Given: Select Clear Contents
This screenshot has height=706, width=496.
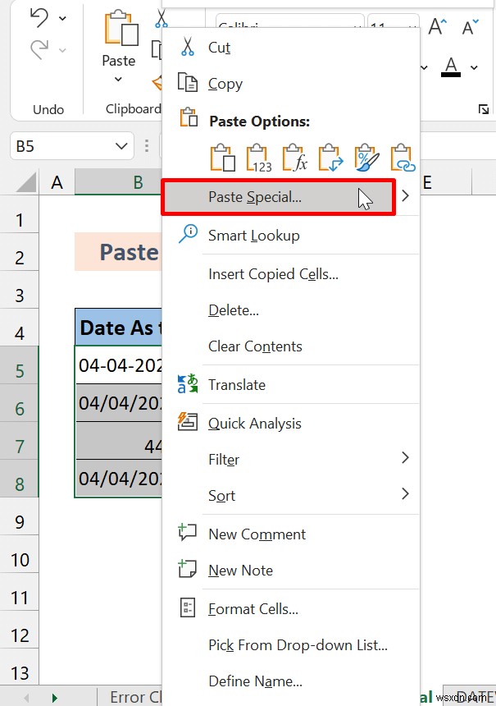Looking at the screenshot, I should point(291,346).
